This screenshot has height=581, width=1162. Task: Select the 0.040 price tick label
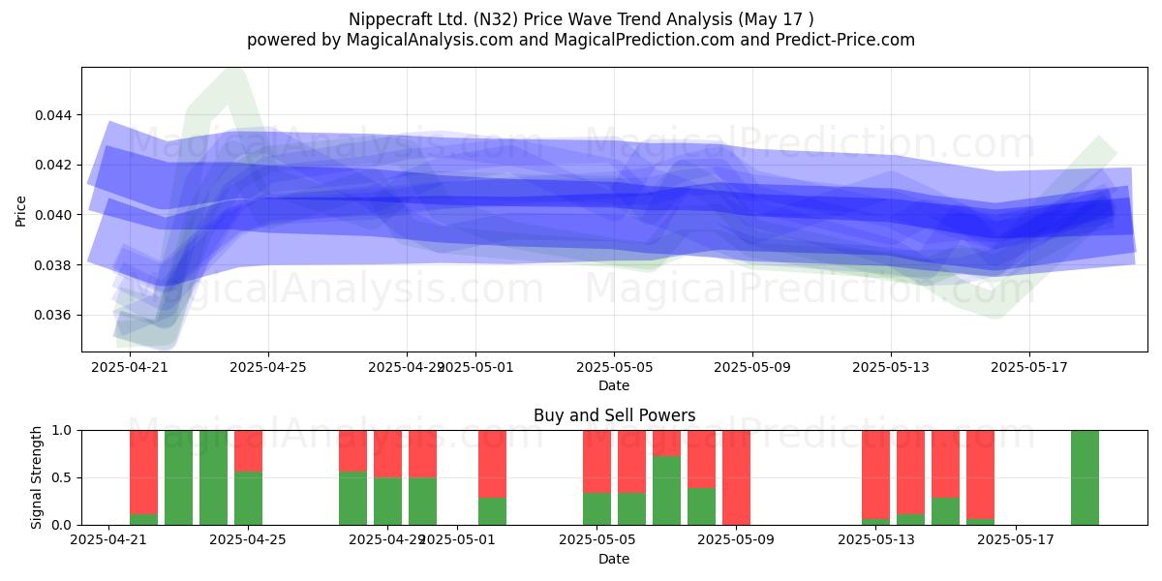coord(53,215)
